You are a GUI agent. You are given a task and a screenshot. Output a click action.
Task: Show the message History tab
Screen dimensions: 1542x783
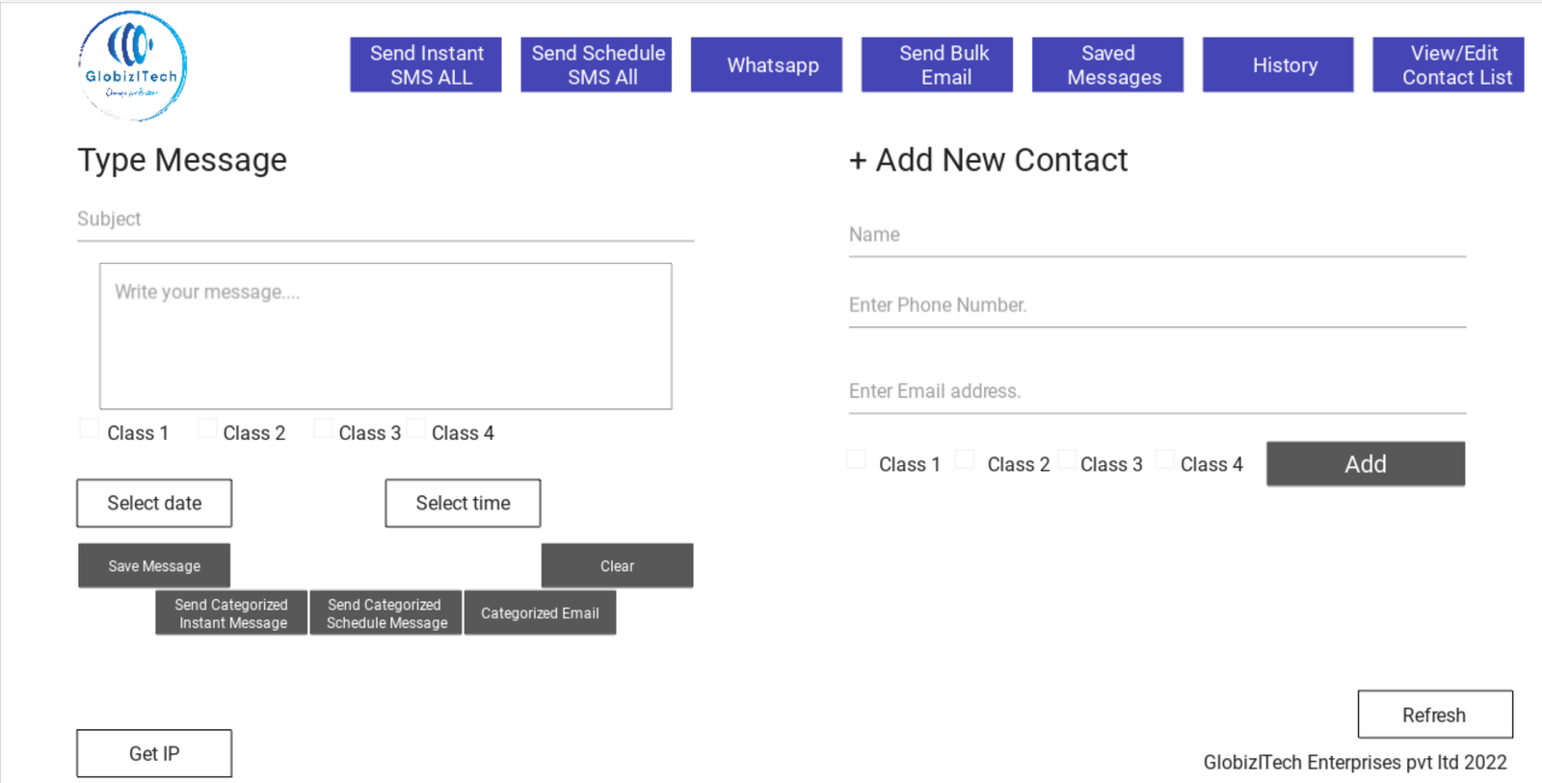click(1279, 65)
